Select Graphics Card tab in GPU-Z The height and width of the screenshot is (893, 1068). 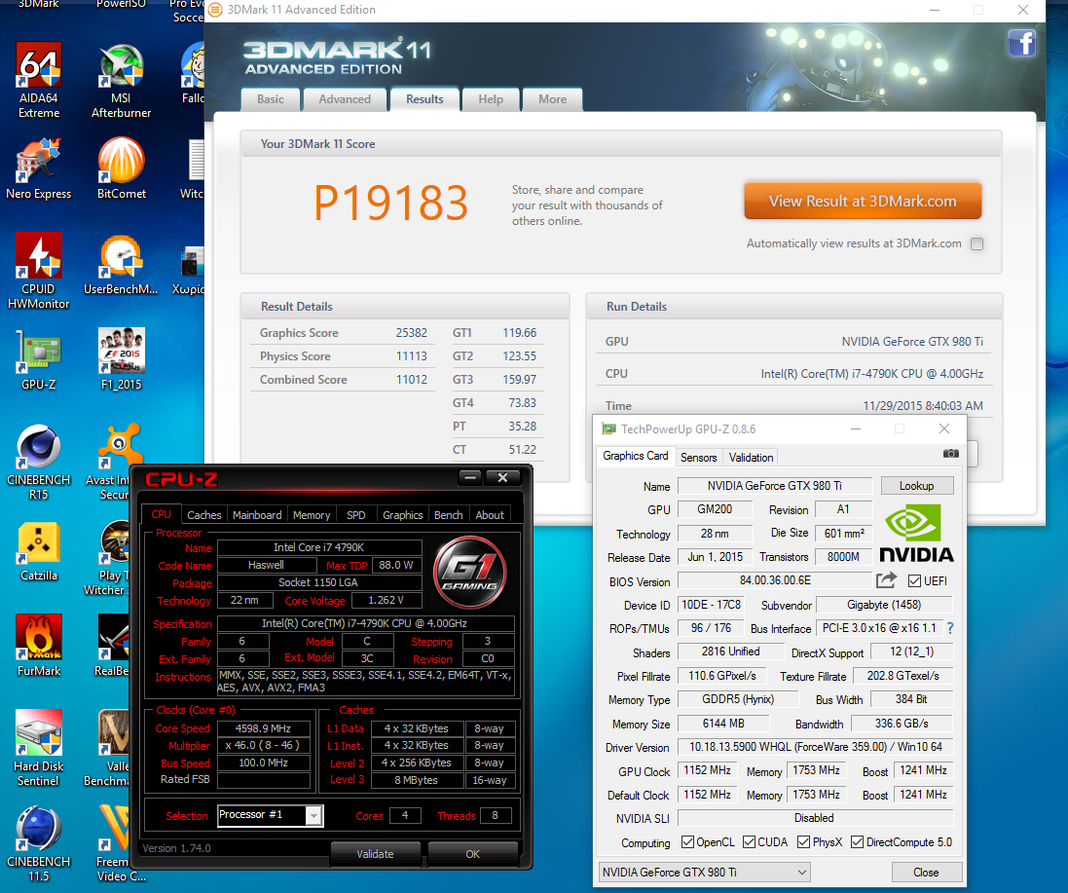(x=636, y=456)
